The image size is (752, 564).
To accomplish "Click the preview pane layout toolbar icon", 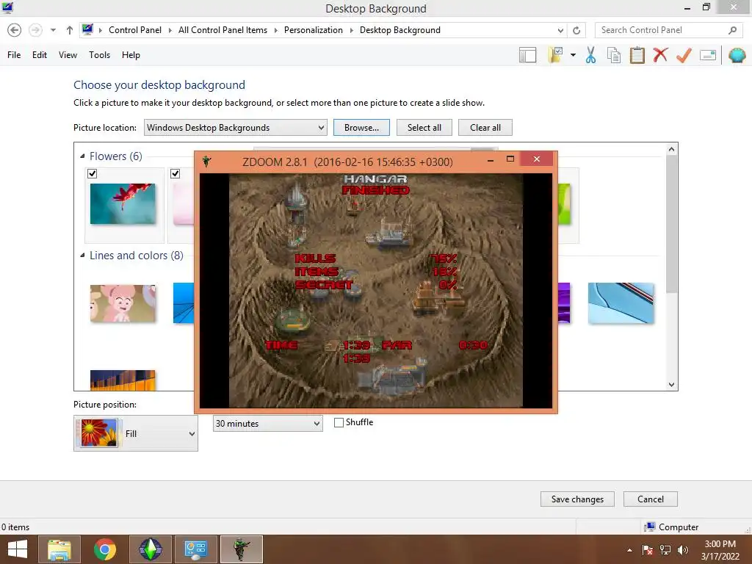I will coord(527,55).
